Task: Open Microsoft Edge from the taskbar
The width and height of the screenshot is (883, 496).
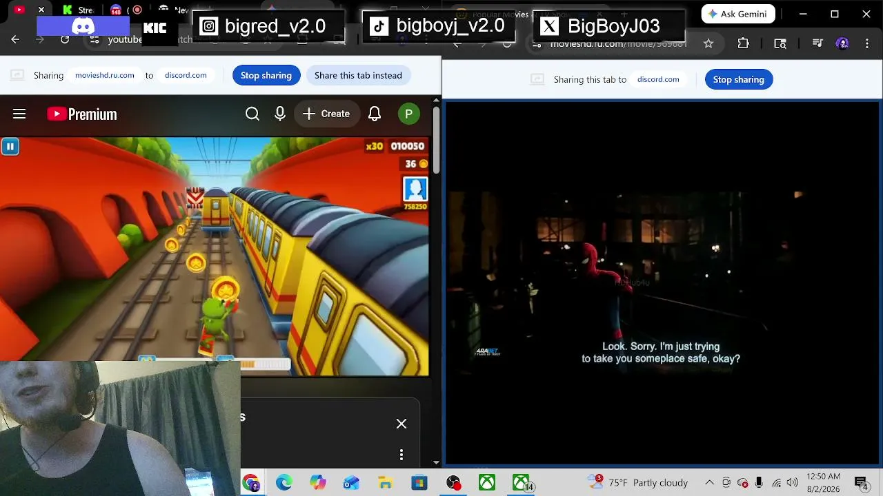Action: pos(284,483)
